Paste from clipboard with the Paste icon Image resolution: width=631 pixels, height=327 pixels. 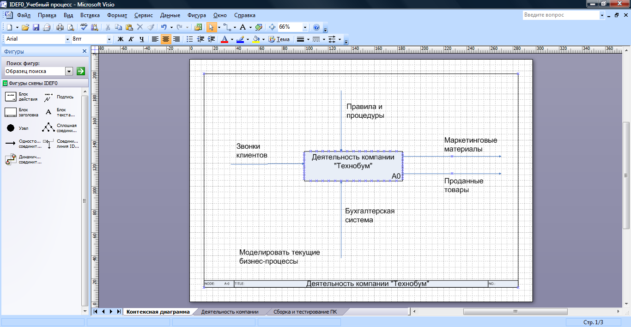(129, 27)
